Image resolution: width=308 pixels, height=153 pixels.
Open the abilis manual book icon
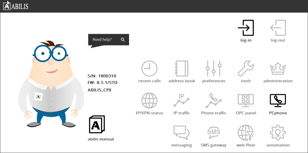97,124
